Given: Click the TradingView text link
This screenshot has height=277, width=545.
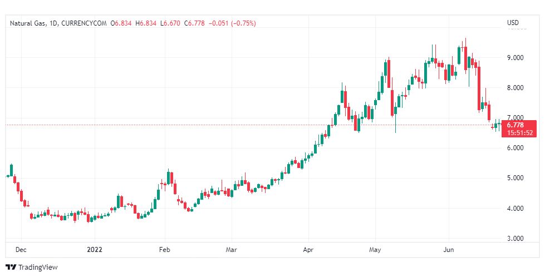Looking at the screenshot, I should click(37, 268).
